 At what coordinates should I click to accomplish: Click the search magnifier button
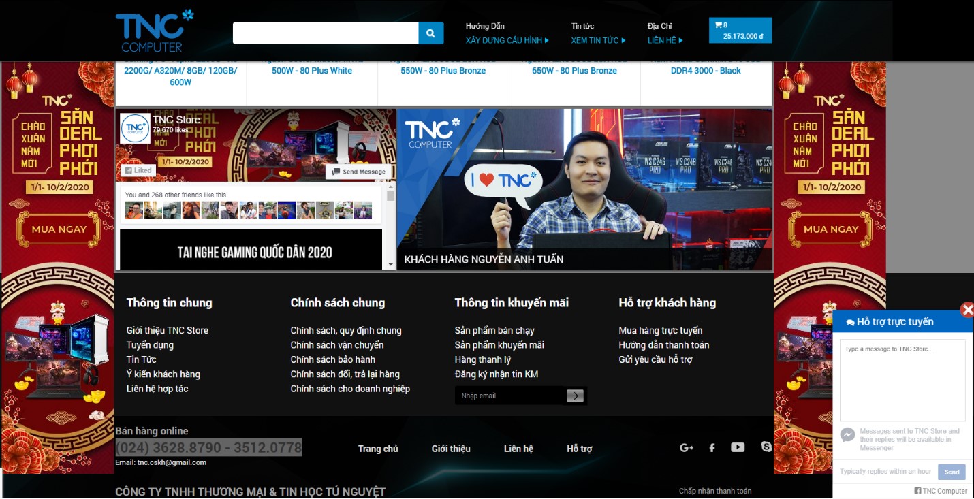point(430,33)
